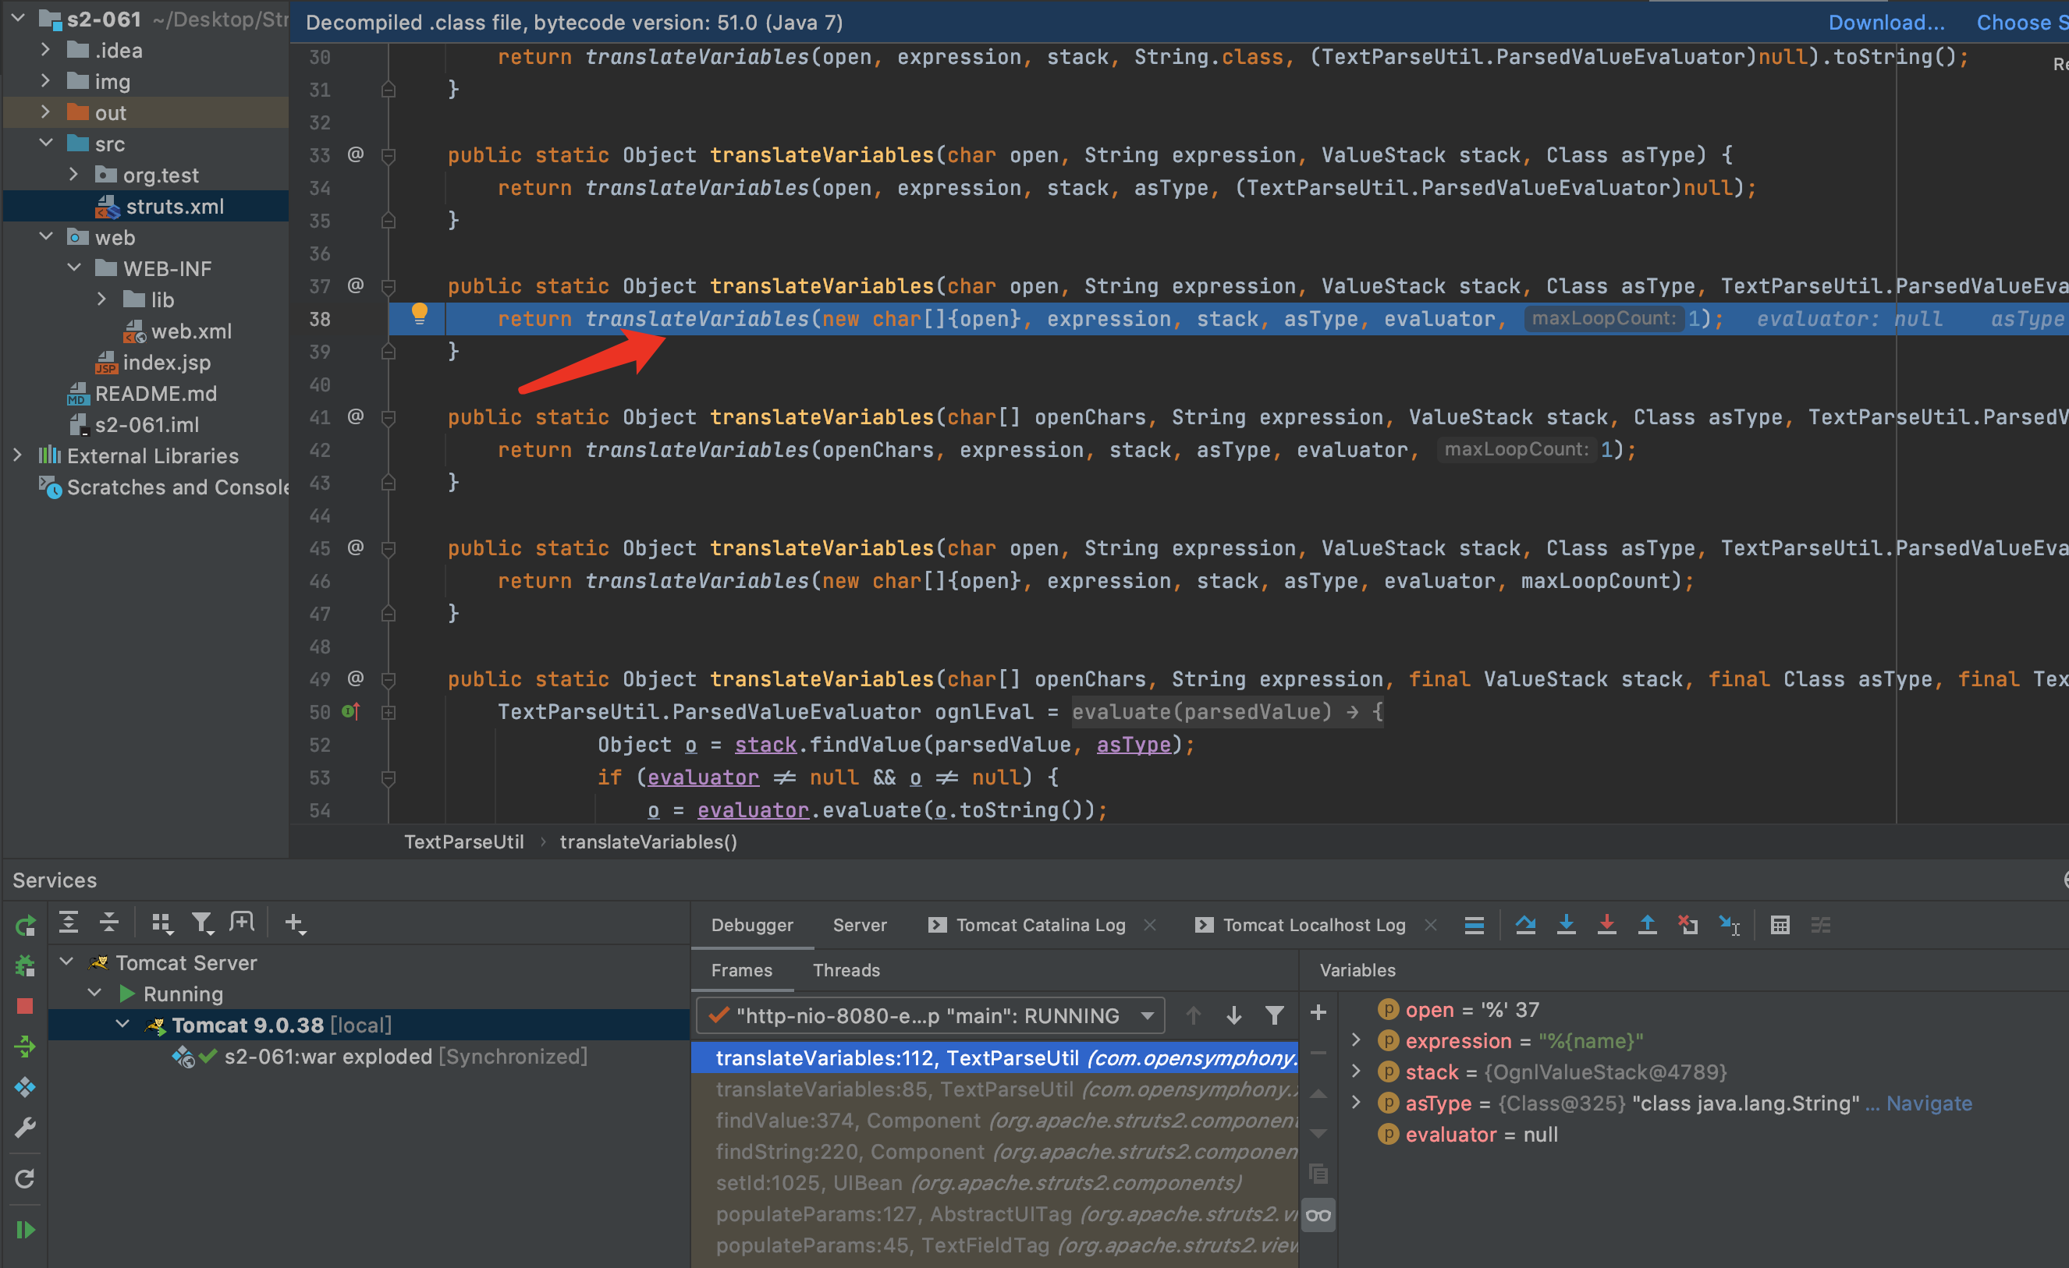
Task: Select the setId:1025 UIBean stack frame
Action: [994, 1183]
